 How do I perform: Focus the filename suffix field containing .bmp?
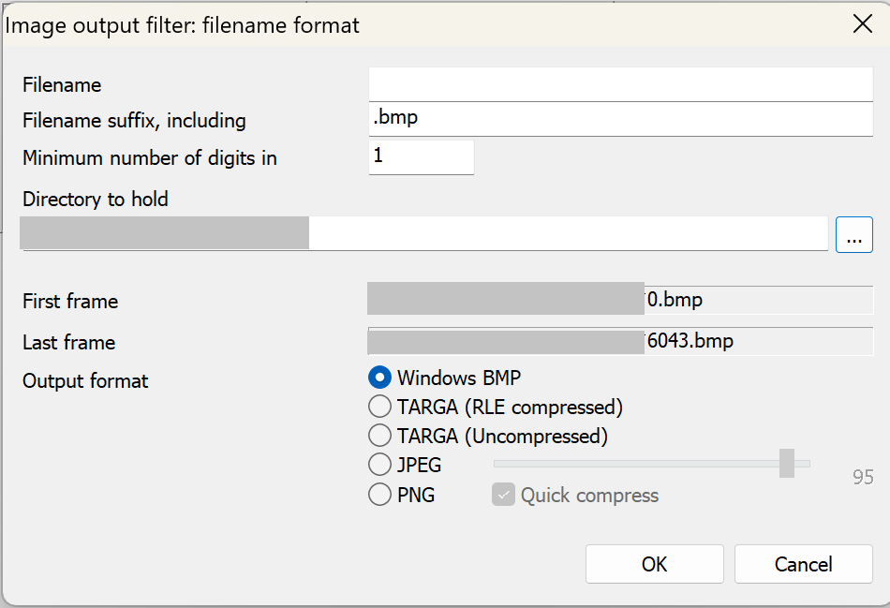coord(620,120)
